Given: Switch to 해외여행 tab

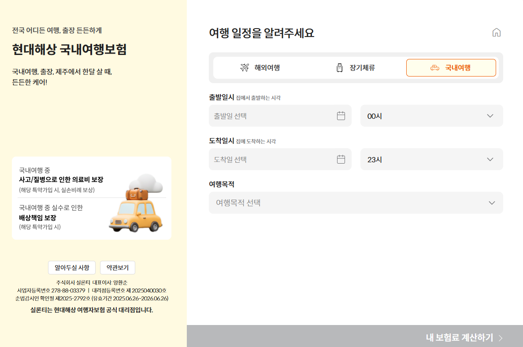Looking at the screenshot, I should pos(260,68).
